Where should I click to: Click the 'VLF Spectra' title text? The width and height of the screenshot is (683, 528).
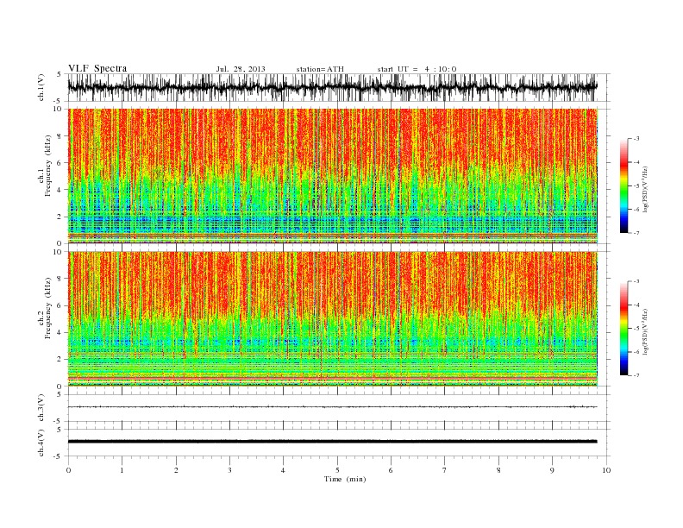(97, 68)
